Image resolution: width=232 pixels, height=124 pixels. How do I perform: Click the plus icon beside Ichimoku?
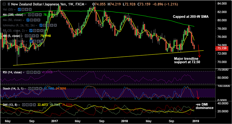point(52,25)
